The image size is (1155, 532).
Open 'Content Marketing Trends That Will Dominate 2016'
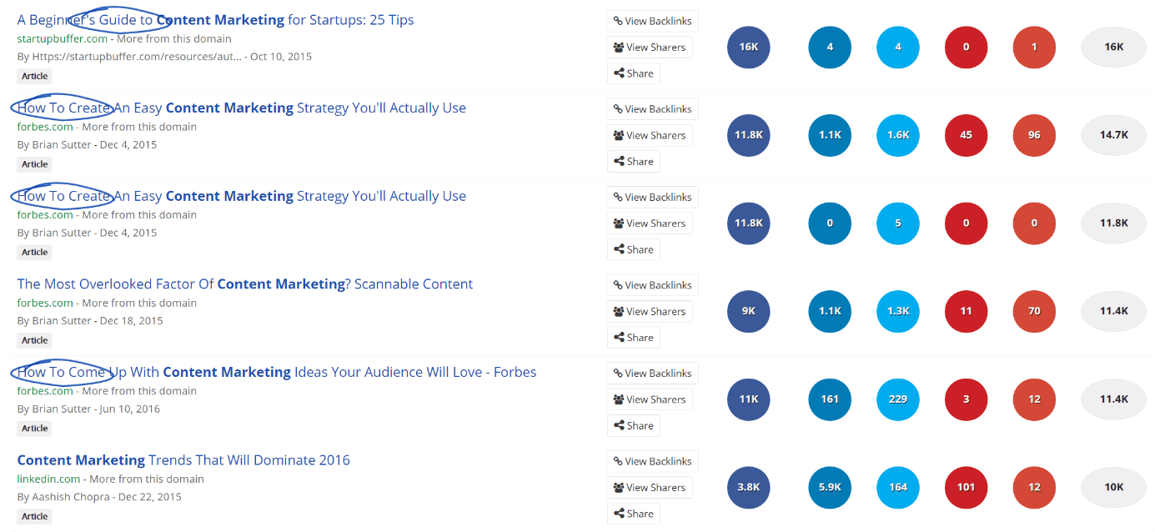point(183,460)
